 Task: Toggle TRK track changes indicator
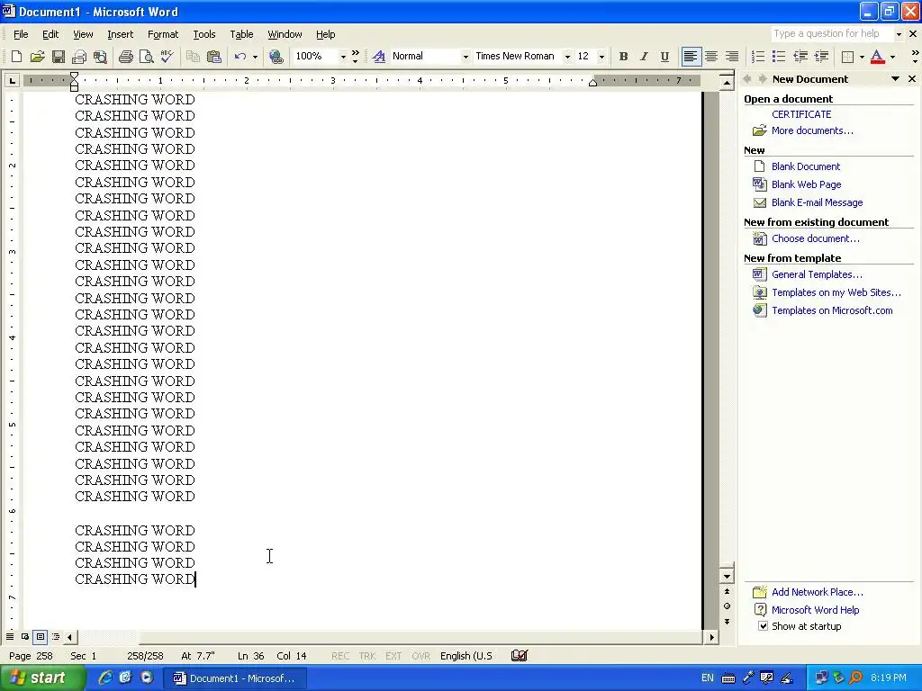click(x=367, y=656)
